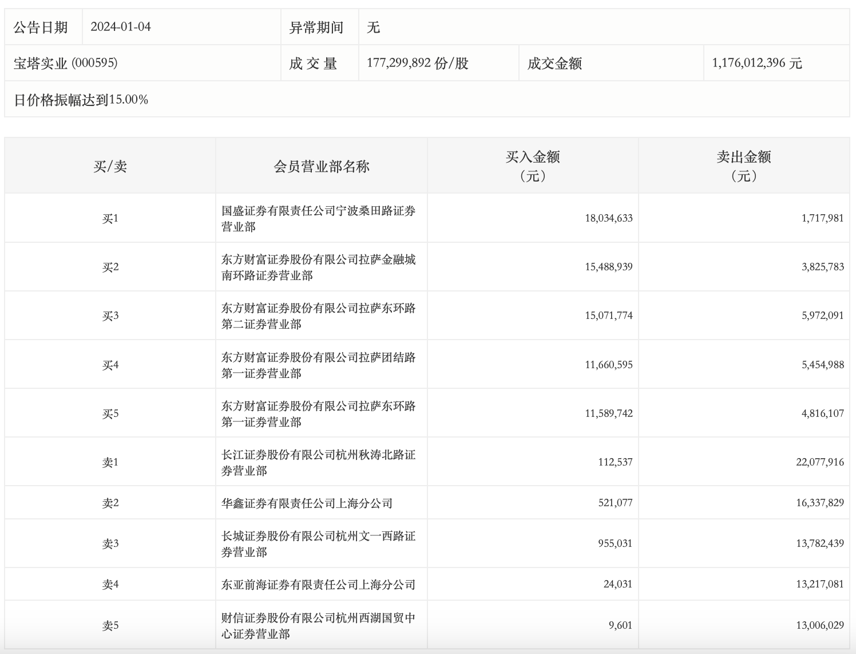The height and width of the screenshot is (654, 856).
Task: Select 国盛证券宁波桑田路 branch name
Action: (318, 218)
